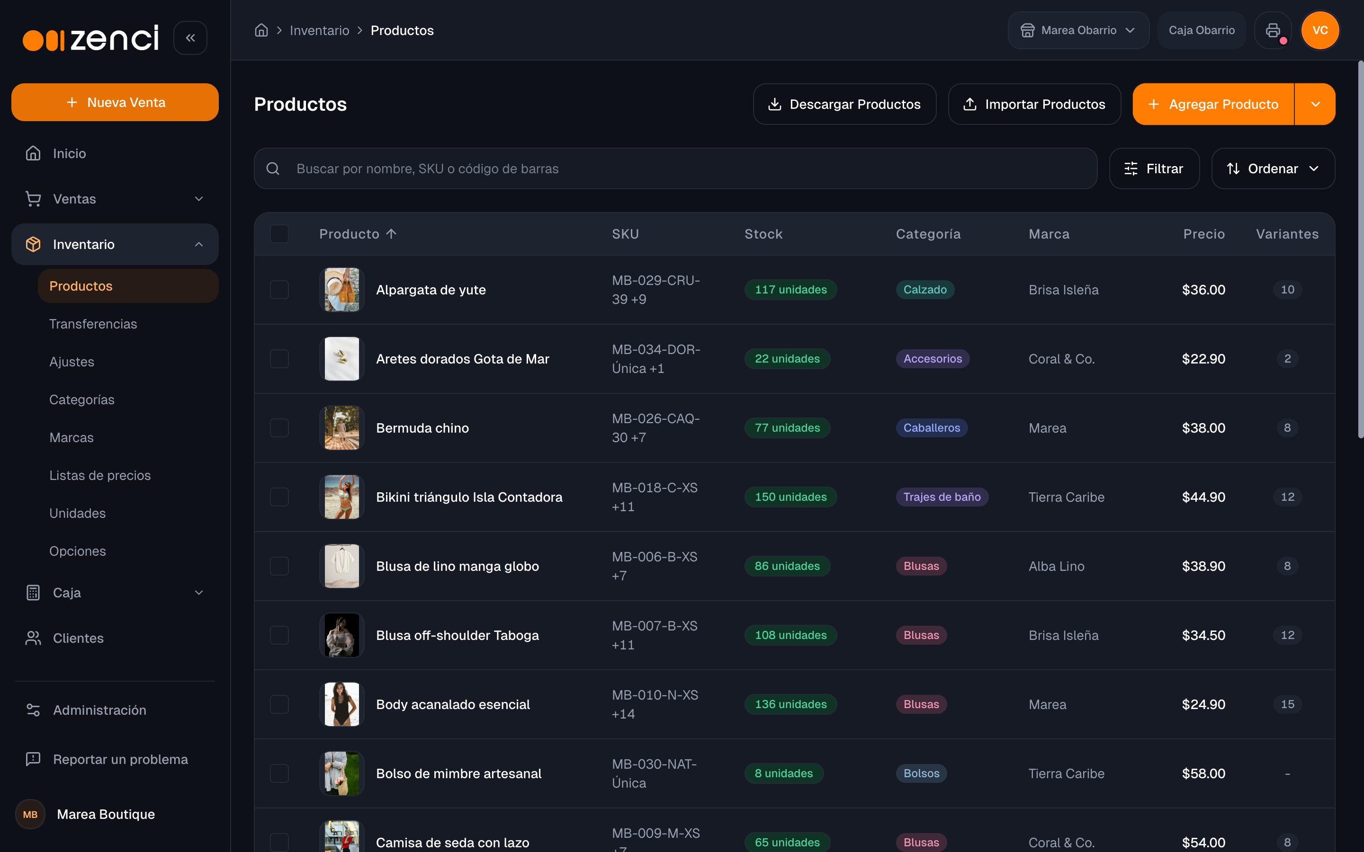
Task: Check the Bikini triángulo Isla Contadora checkbox
Action: [279, 497]
